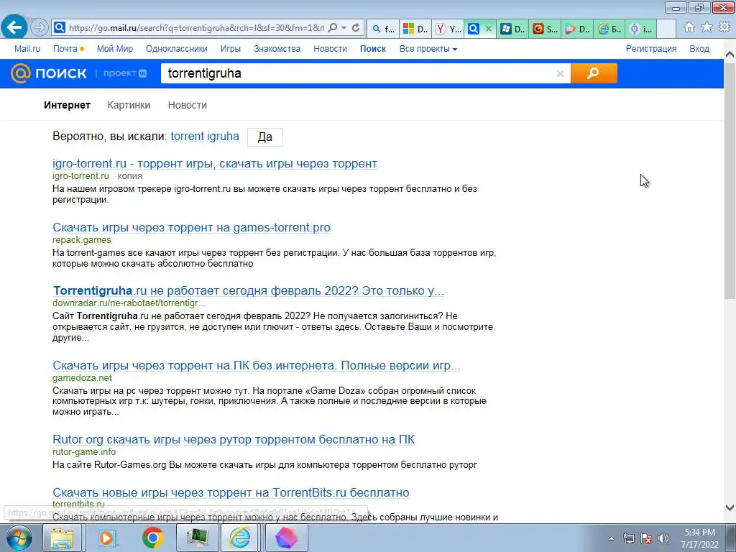Switch to the 'i...' tab
The image size is (736, 552).
point(642,29)
